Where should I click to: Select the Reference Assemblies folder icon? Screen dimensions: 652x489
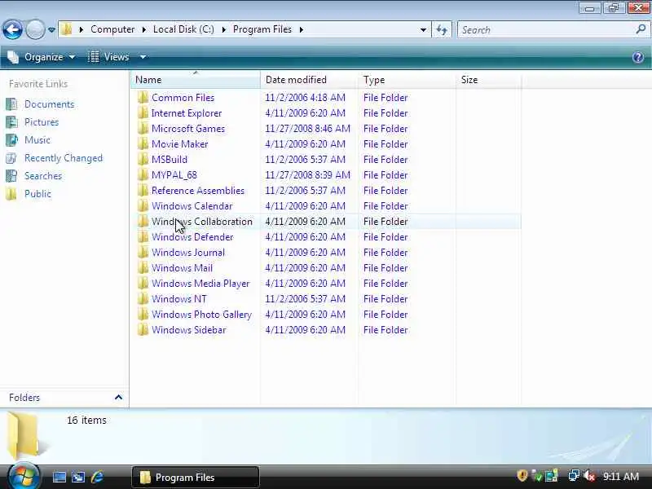click(x=143, y=191)
